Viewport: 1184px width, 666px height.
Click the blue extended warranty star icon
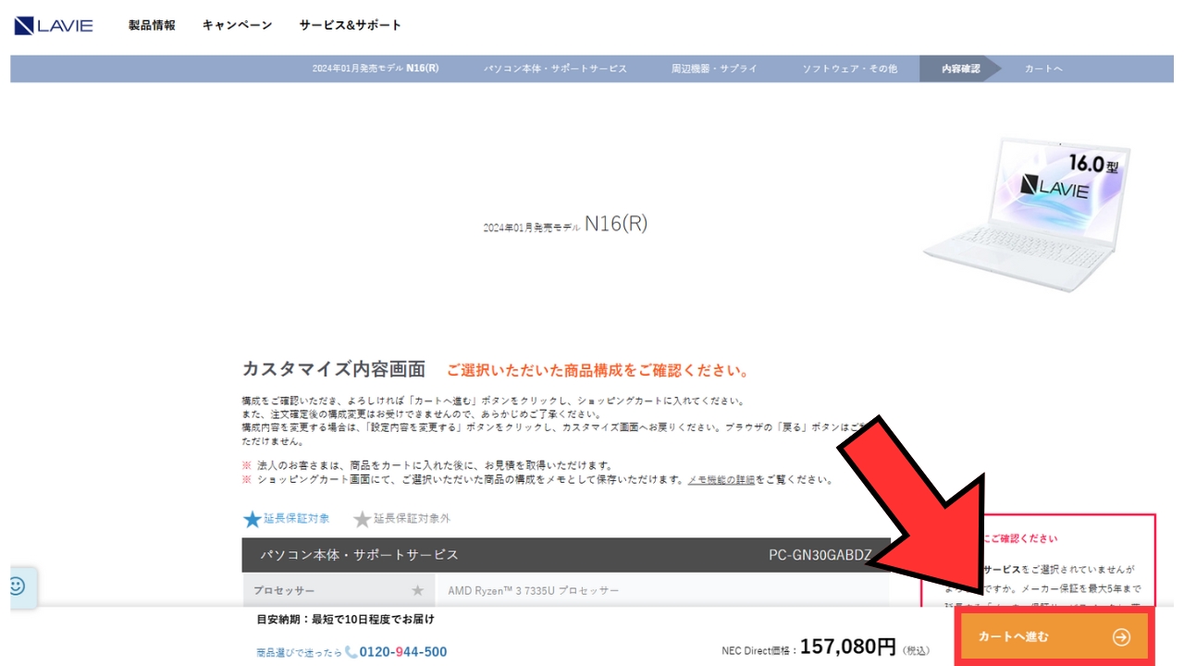tap(252, 519)
